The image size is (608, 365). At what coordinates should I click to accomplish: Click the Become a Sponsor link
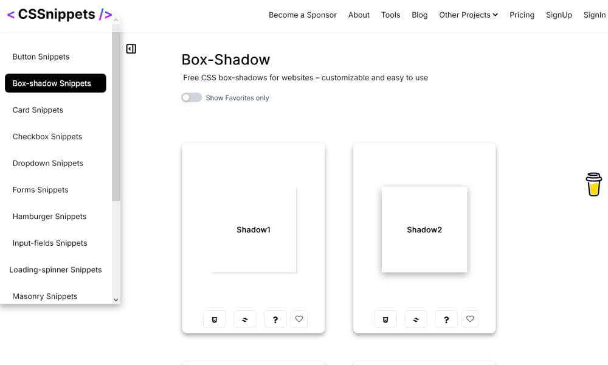pos(302,15)
